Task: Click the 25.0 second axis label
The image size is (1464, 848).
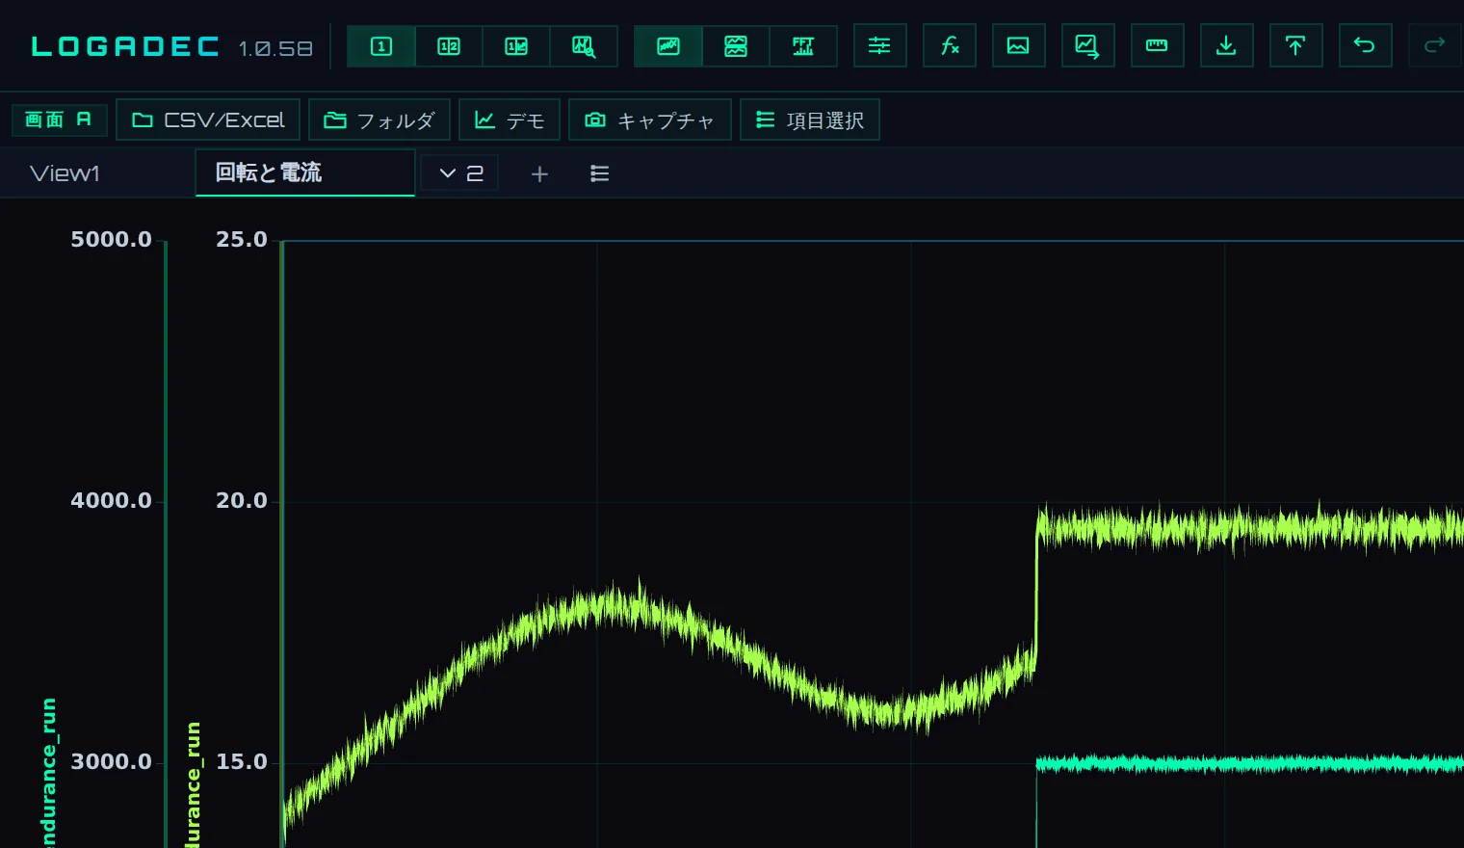Action: 241,239
